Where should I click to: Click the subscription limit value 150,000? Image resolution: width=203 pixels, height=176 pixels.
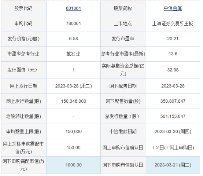74,132
